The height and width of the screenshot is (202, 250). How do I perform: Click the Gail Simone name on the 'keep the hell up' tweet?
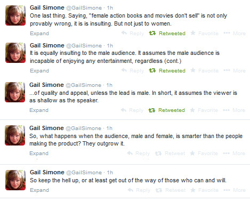pyautogui.click(x=47, y=172)
